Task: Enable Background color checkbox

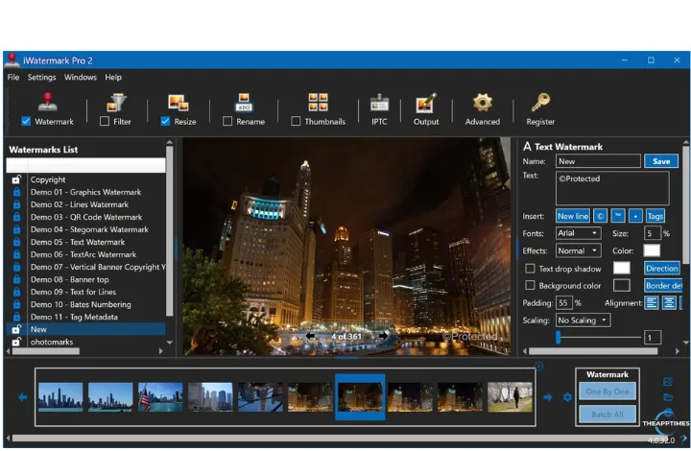Action: (x=530, y=285)
